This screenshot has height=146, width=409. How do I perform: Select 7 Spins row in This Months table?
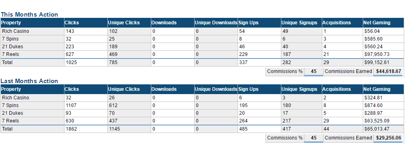point(202,39)
